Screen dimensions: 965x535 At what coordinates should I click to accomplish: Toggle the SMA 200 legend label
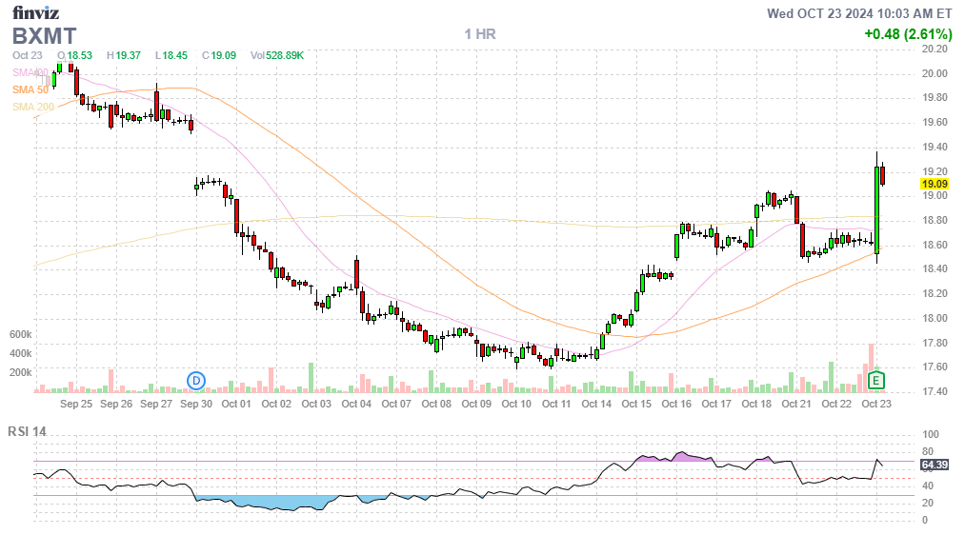pyautogui.click(x=32, y=107)
